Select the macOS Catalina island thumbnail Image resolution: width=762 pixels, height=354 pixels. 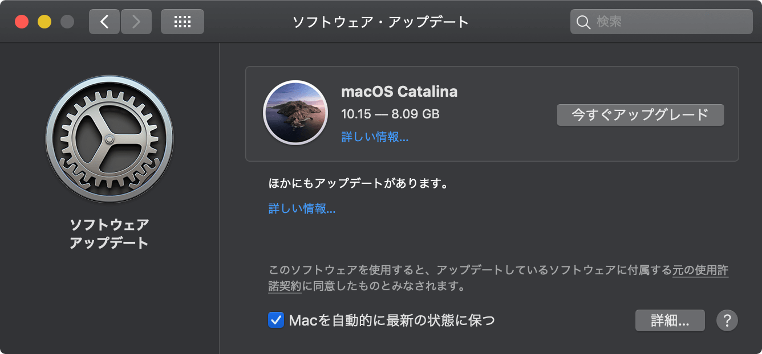point(295,113)
